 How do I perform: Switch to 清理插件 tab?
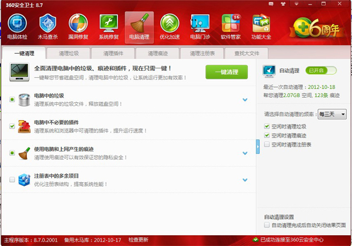pyautogui.click(x=113, y=53)
